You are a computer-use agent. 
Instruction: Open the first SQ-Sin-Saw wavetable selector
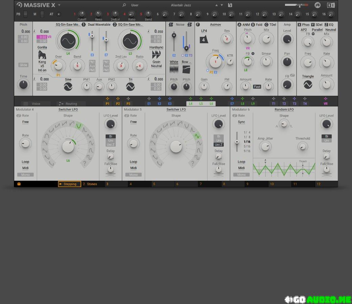click(x=68, y=25)
